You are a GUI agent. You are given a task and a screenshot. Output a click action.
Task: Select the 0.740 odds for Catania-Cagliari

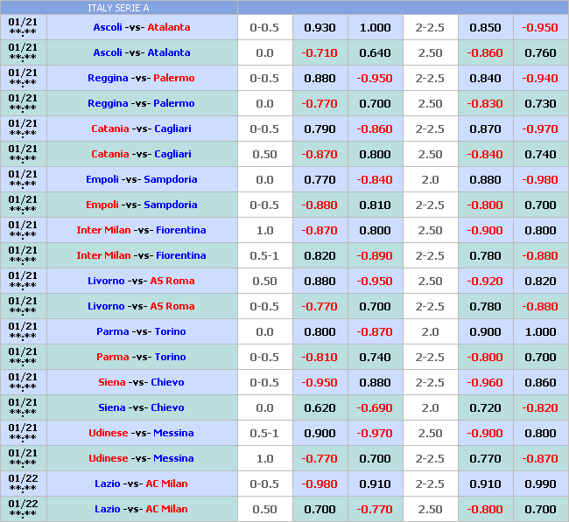pyautogui.click(x=539, y=154)
